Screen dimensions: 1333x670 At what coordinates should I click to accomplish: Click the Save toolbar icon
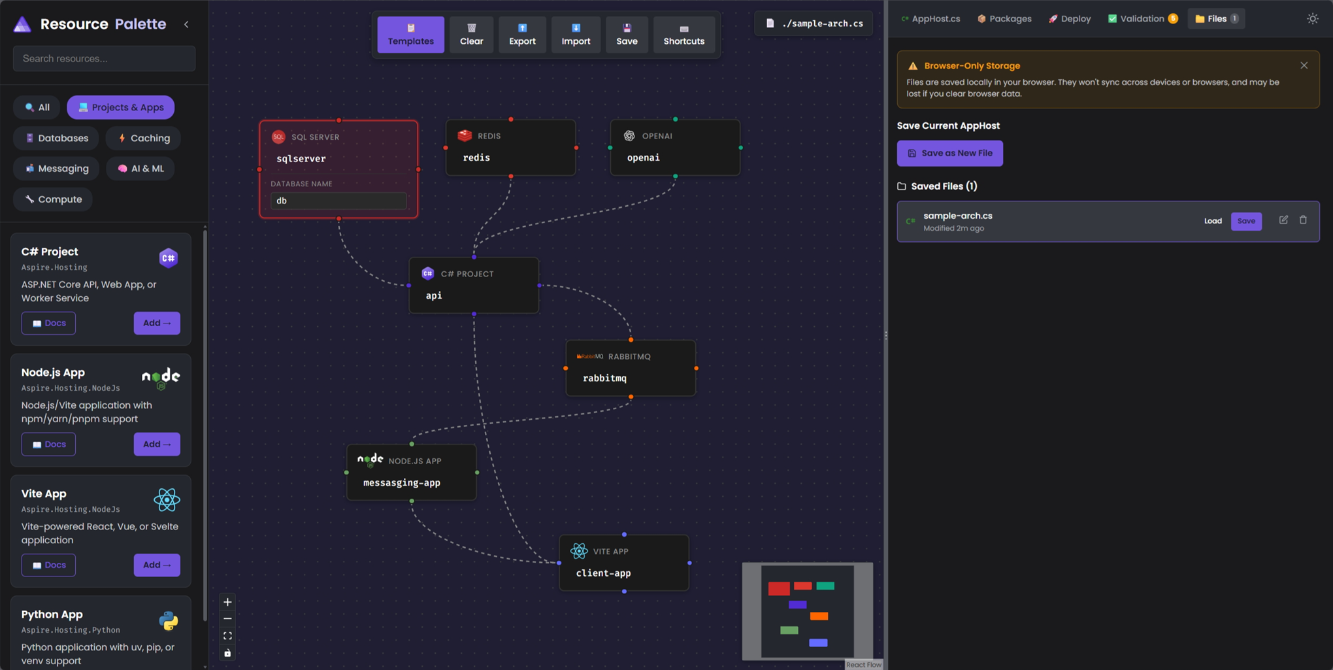coord(627,34)
